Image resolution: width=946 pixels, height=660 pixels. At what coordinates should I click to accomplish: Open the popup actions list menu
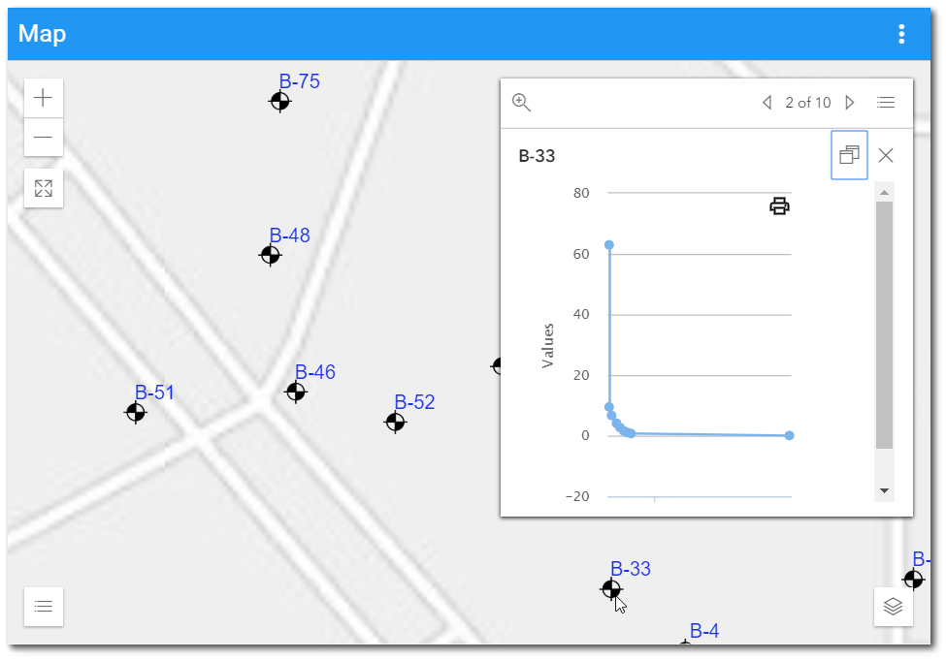point(885,102)
